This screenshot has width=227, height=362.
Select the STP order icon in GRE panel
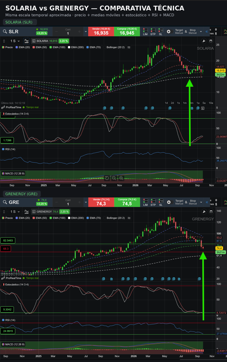153,202
